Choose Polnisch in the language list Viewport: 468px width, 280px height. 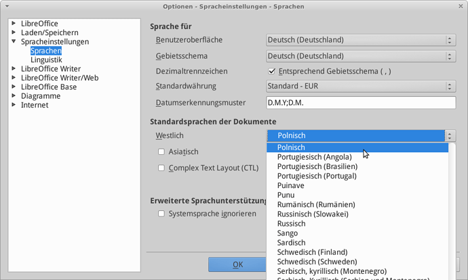point(357,147)
